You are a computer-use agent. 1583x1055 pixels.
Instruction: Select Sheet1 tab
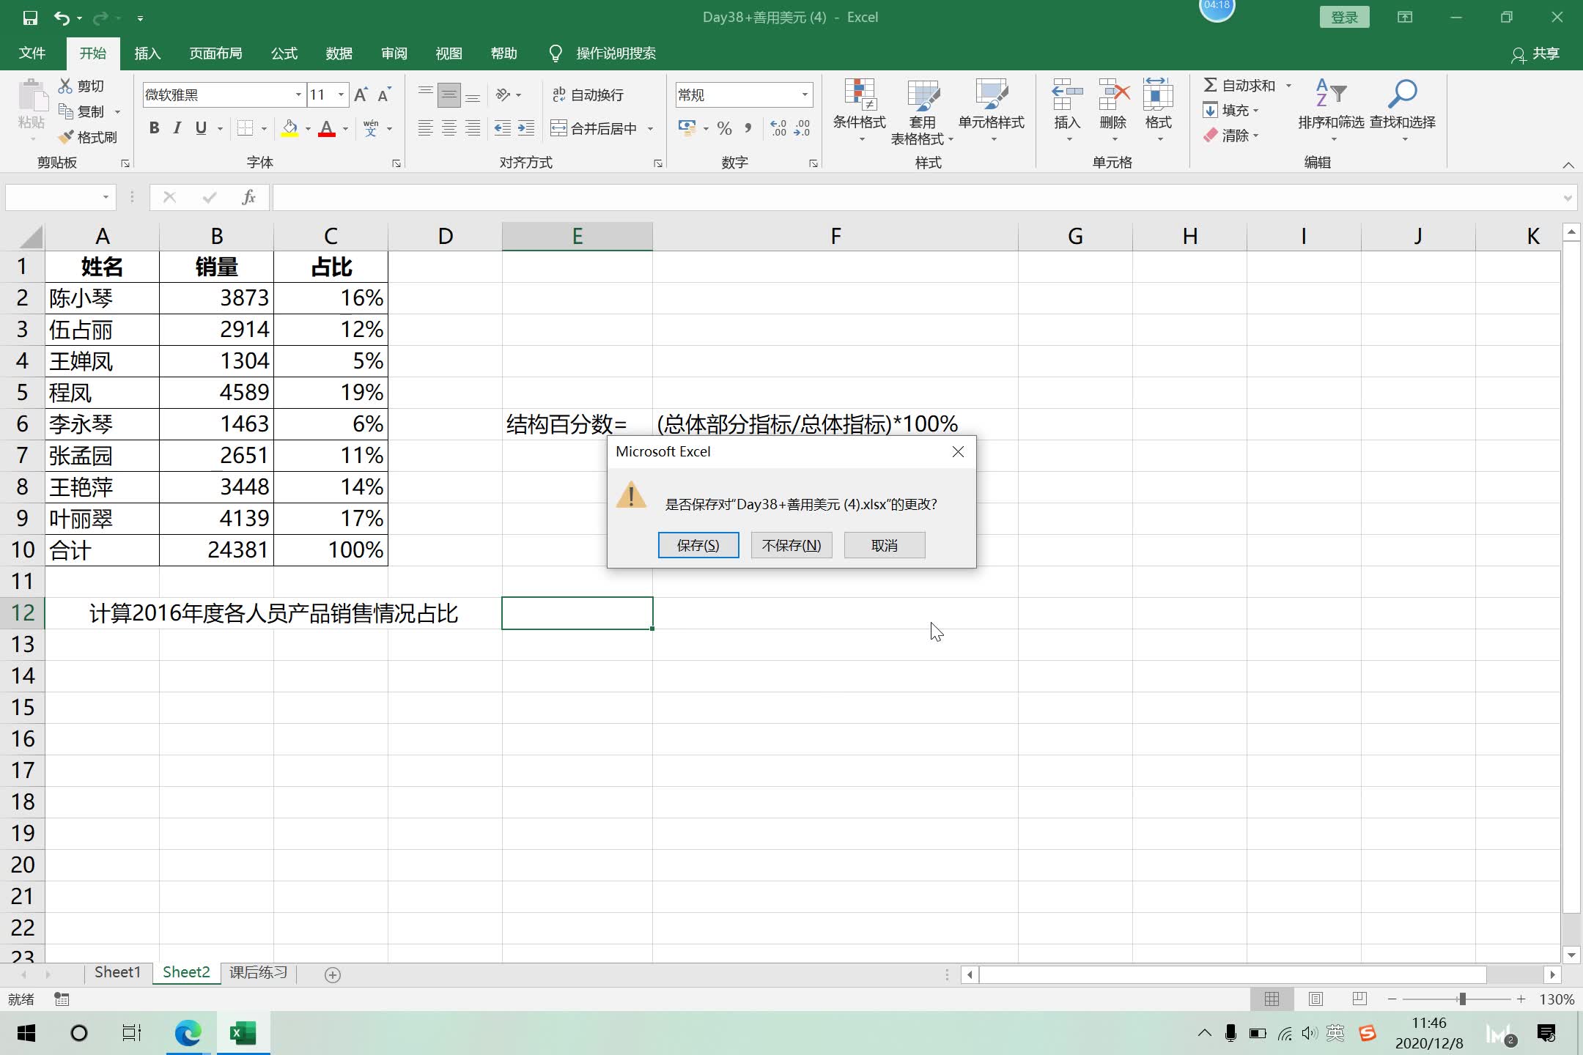coord(117,972)
